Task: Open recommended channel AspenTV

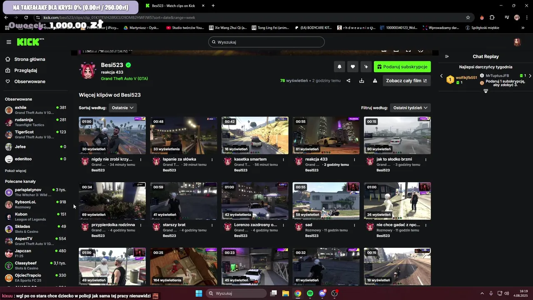Action: pos(35,241)
